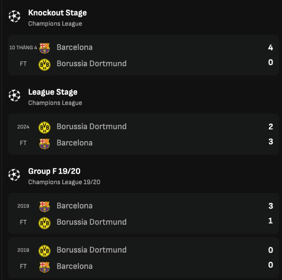Click Dortmund badge in the 0-0 match
282x280 pixels.
tap(44, 251)
